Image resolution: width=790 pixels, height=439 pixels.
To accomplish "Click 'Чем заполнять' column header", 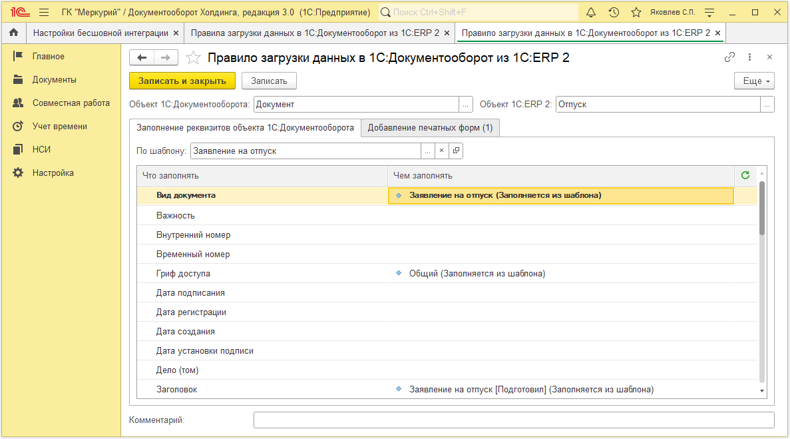I will click(x=561, y=175).
